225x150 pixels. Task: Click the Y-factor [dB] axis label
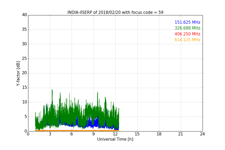click(18, 73)
